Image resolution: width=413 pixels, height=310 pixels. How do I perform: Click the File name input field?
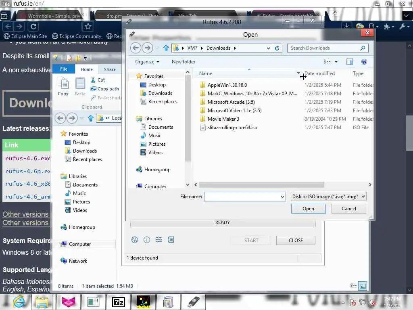pyautogui.click(x=242, y=197)
